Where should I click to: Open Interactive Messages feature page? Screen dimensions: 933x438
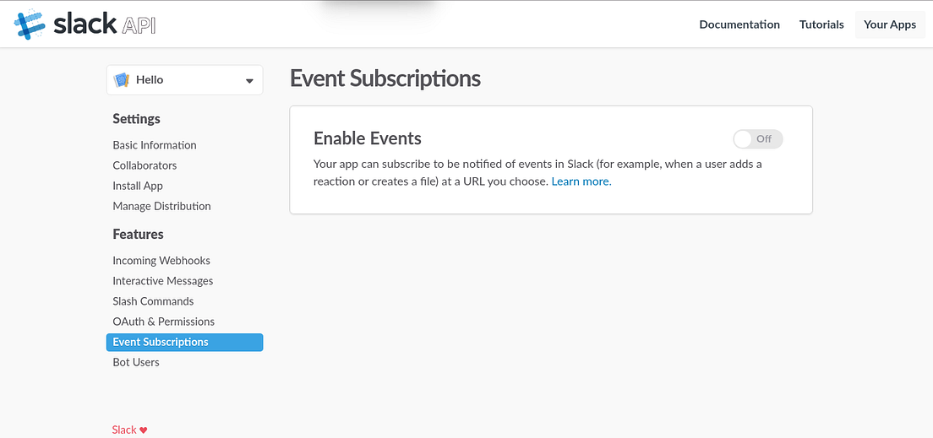162,281
